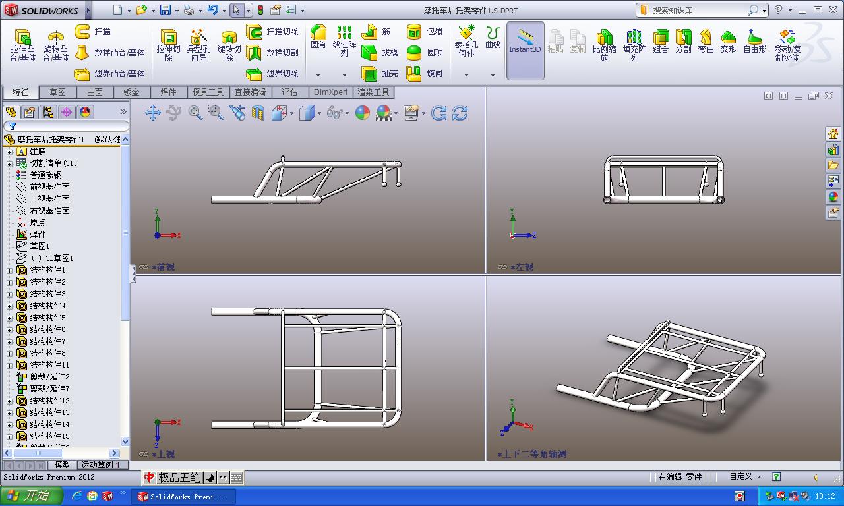Viewport: 844px width, 506px height.
Task: Expand the 切割清单(31) cut list node
Action: click(10, 163)
